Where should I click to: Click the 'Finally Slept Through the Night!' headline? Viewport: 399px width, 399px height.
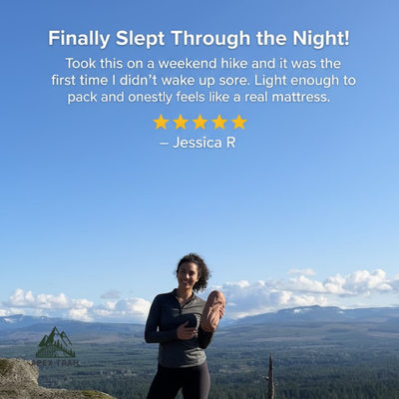click(199, 38)
